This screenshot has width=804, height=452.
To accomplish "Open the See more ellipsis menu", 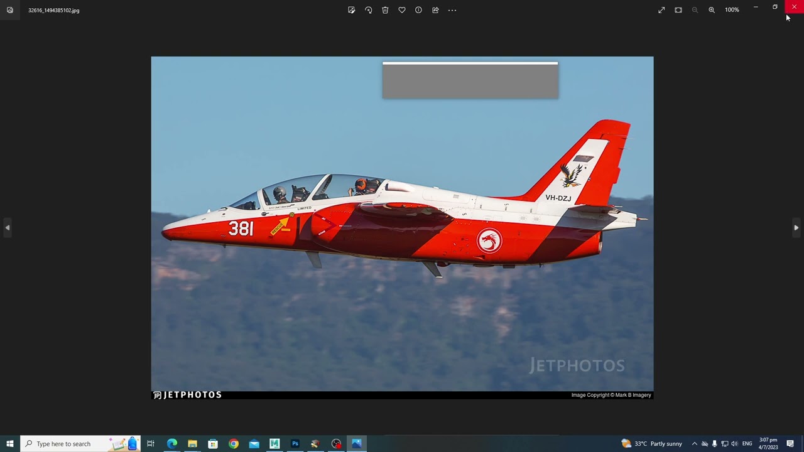I will [x=452, y=10].
